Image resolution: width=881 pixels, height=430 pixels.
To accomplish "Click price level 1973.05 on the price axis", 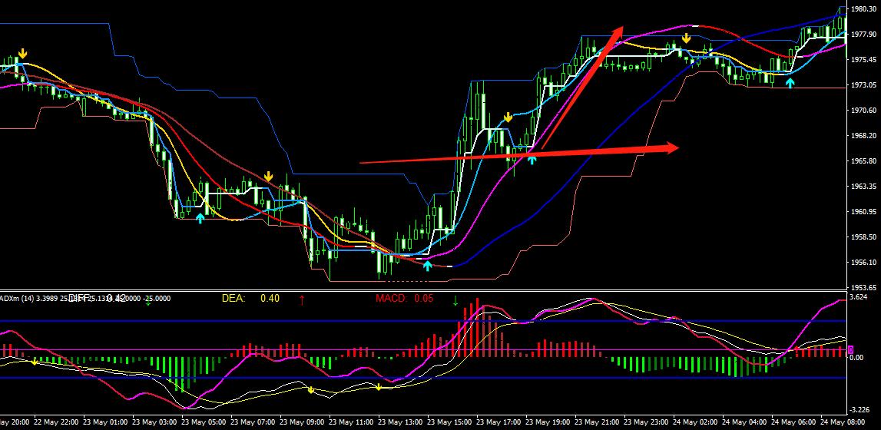I will (x=865, y=84).
